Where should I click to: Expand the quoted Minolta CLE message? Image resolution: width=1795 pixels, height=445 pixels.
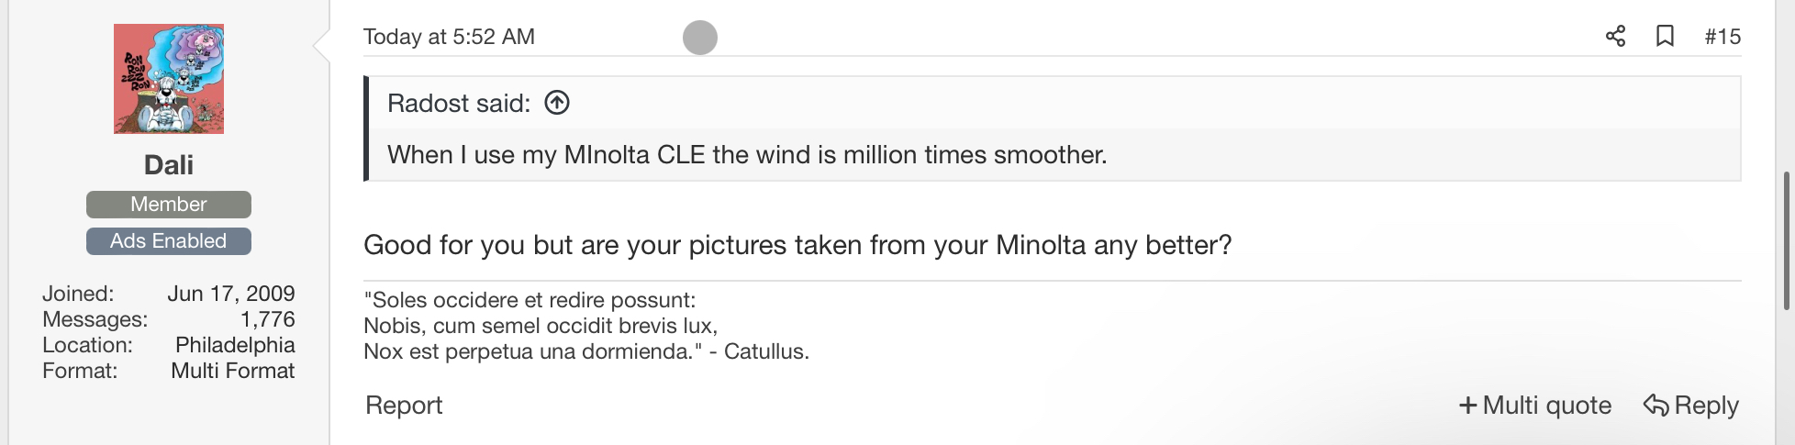[x=747, y=155]
